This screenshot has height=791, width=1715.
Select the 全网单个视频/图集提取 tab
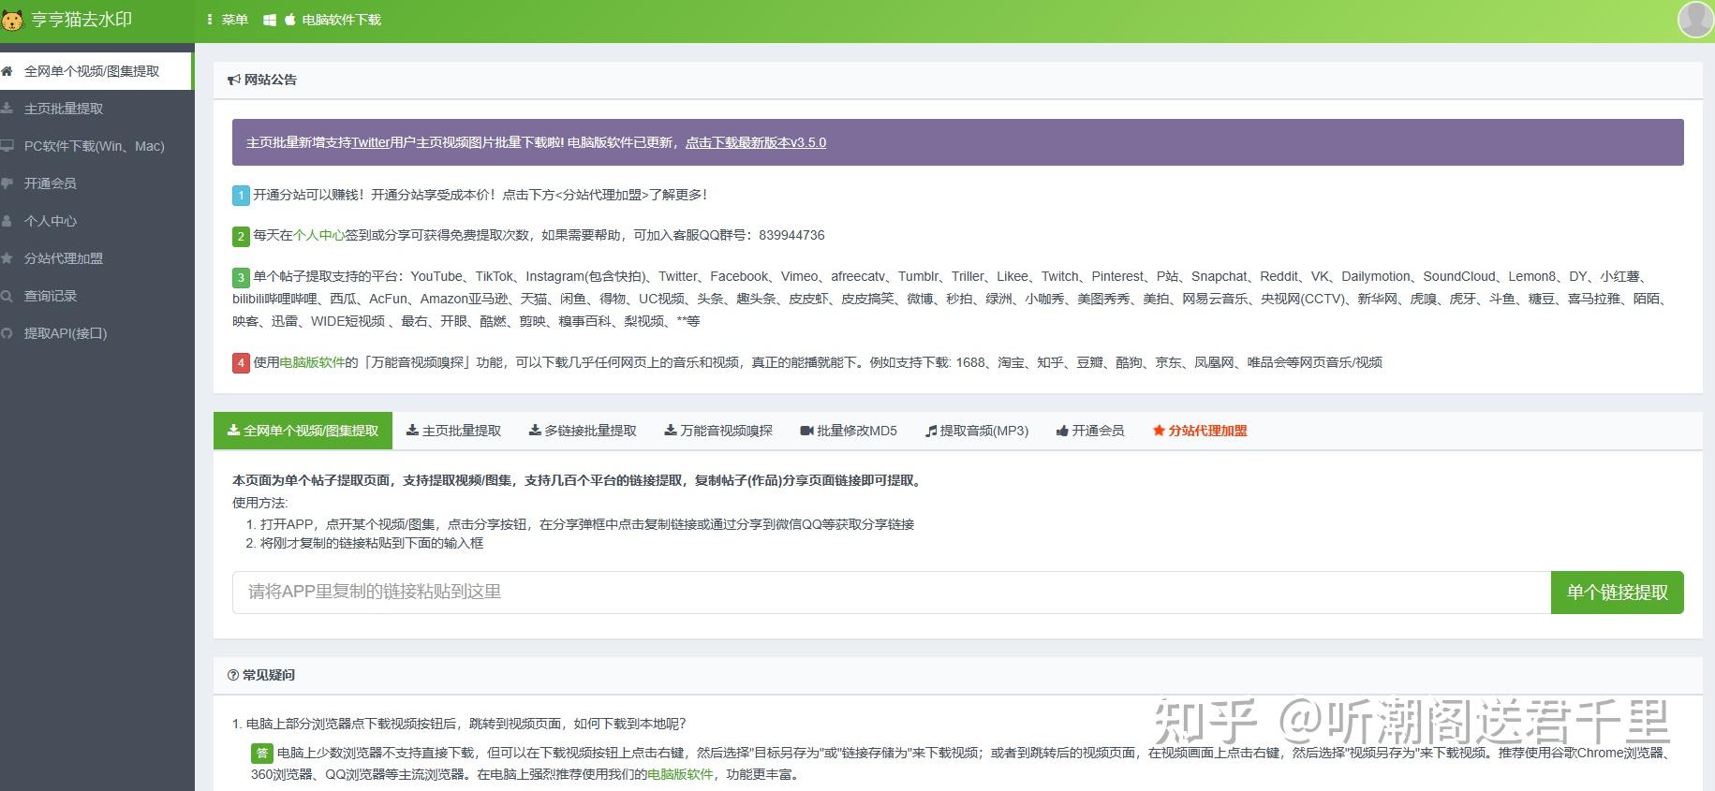pyautogui.click(x=303, y=431)
